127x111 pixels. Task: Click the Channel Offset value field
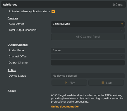pyautogui.click(x=88, y=57)
